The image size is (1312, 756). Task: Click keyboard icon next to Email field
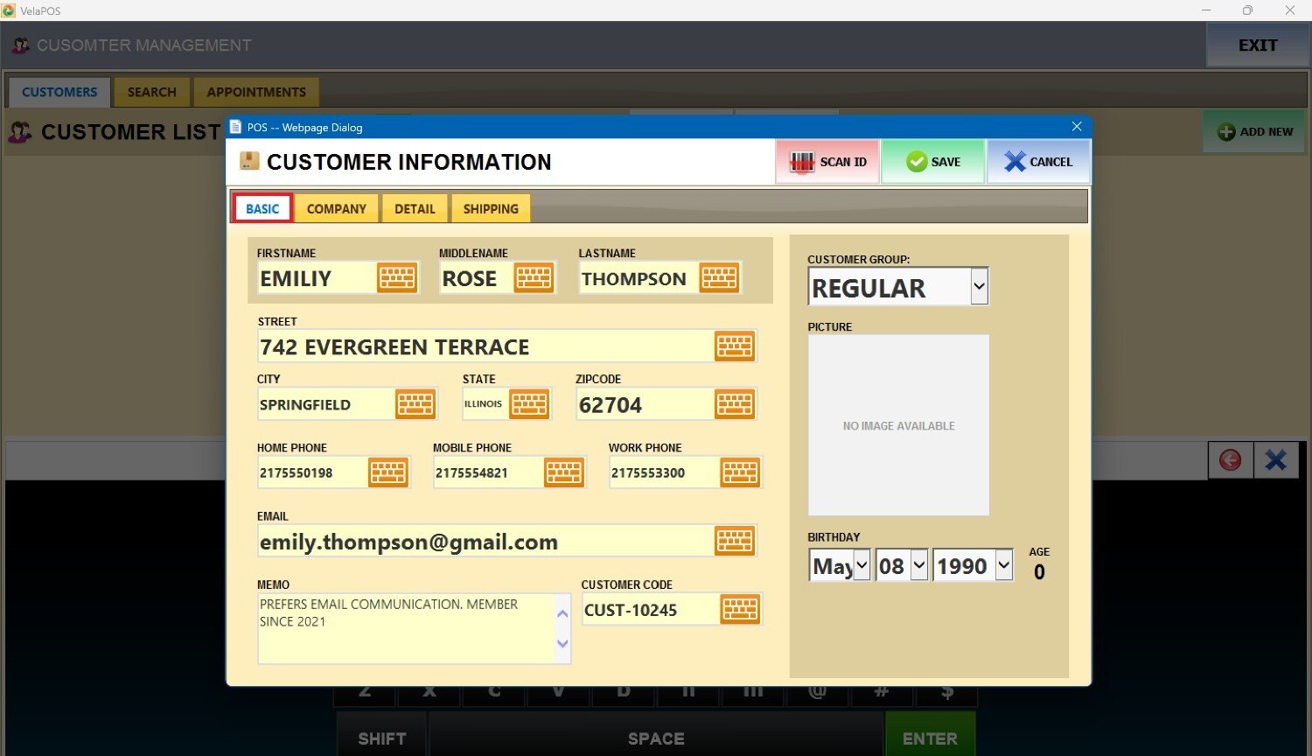(735, 542)
